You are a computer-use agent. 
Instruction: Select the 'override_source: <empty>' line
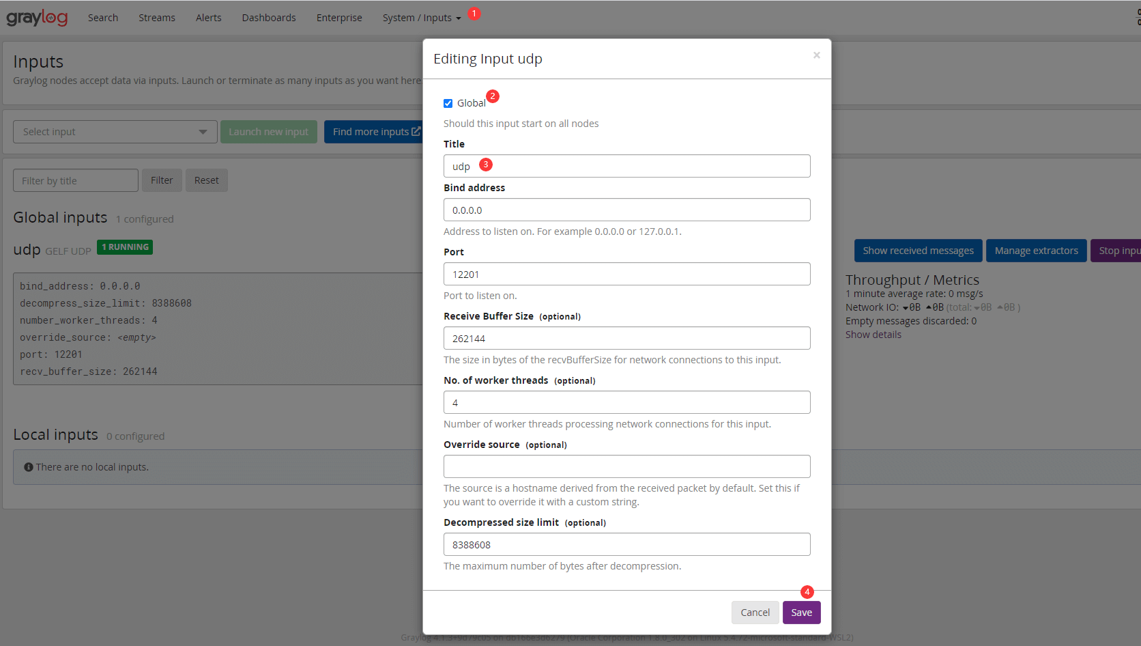(x=88, y=337)
